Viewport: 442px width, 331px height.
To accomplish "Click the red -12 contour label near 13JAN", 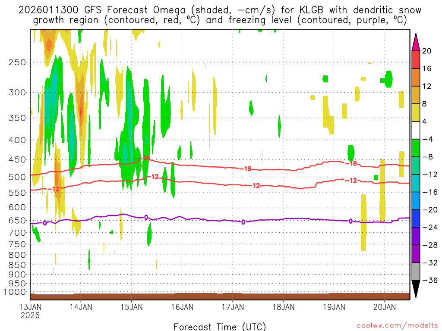I will (x=54, y=189).
